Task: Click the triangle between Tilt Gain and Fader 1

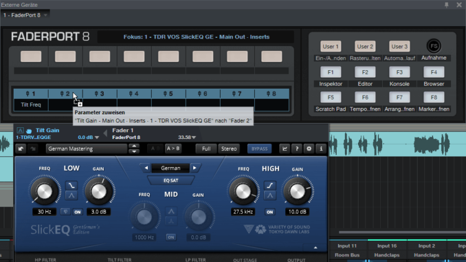Action: 105,133
